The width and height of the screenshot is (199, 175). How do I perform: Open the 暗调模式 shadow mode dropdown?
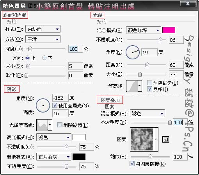point(54,157)
